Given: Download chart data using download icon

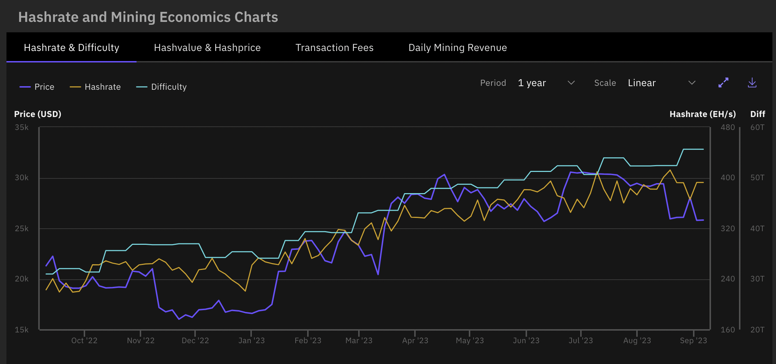Looking at the screenshot, I should [x=752, y=83].
